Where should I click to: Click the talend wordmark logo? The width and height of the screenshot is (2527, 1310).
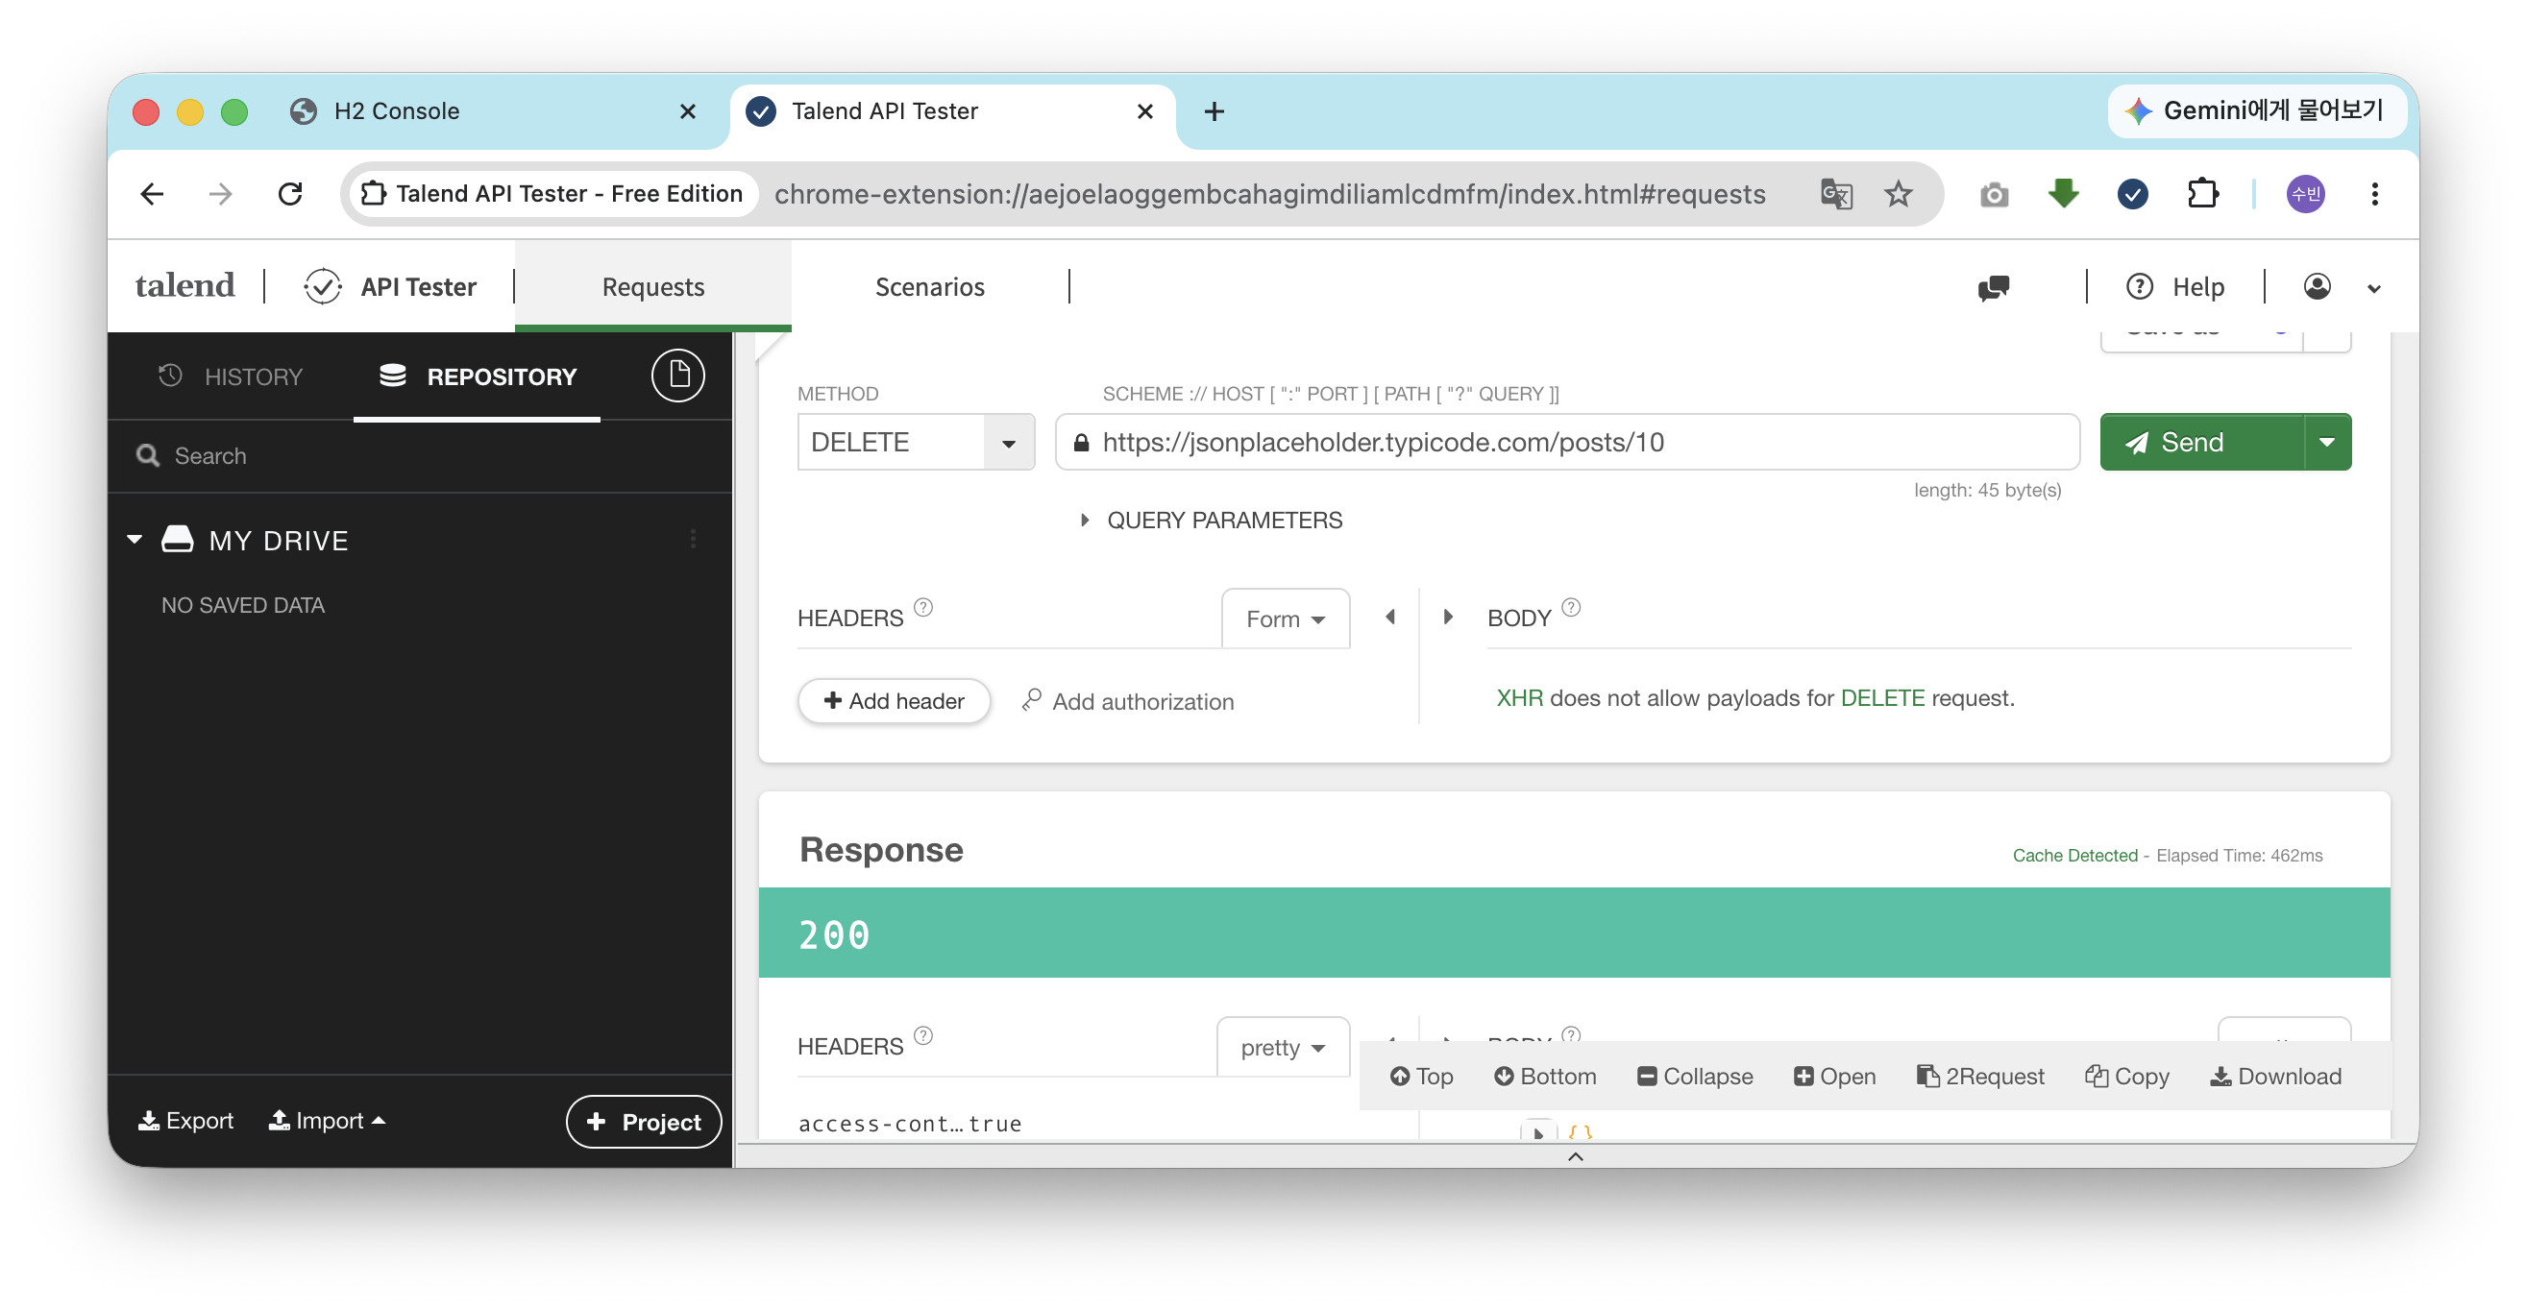(x=185, y=286)
